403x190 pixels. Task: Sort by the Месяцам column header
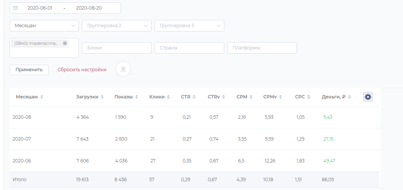tap(29, 97)
